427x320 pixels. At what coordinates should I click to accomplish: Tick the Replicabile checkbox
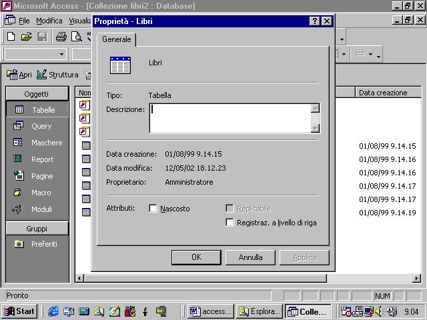[x=230, y=209]
